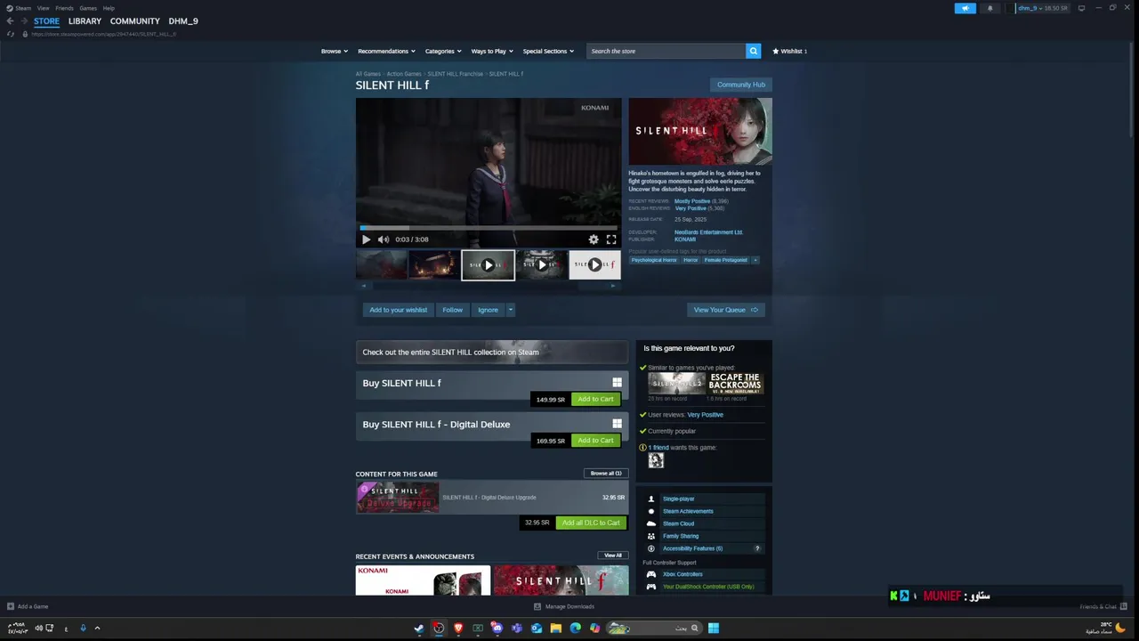
Task: Click the Windows Start button
Action: (714, 628)
